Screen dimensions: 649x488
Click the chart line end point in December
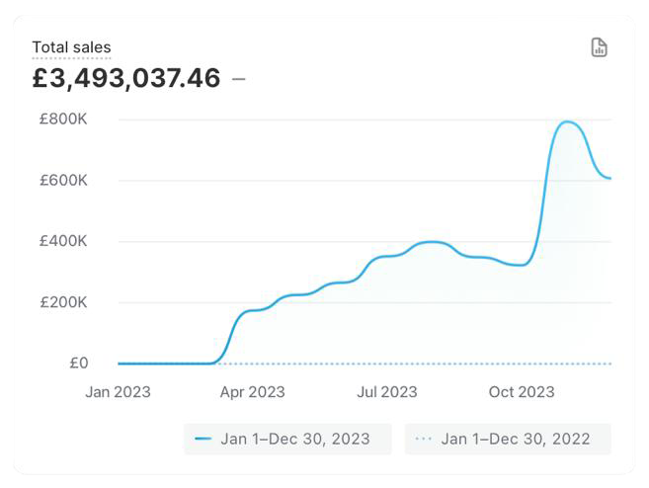pyautogui.click(x=609, y=179)
